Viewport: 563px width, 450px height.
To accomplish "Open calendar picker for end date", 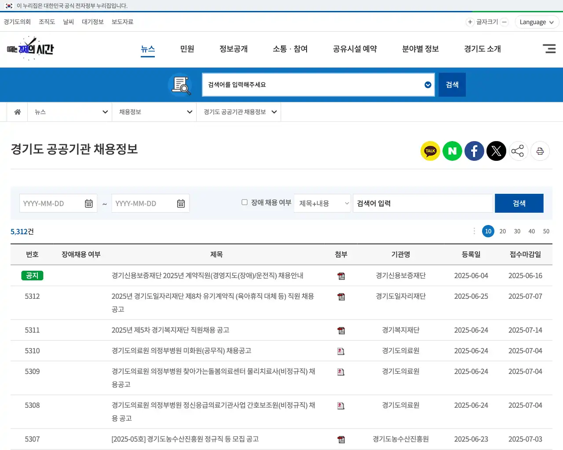I will click(x=181, y=203).
